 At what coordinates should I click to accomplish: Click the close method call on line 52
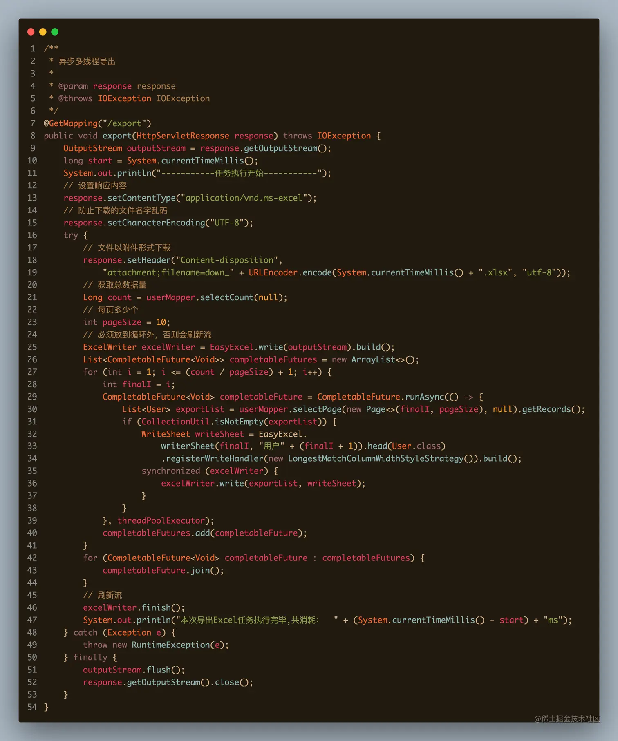[x=227, y=682]
